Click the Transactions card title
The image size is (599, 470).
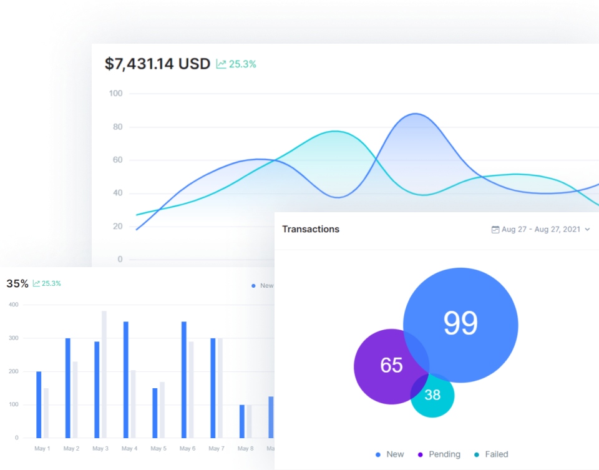tap(311, 229)
